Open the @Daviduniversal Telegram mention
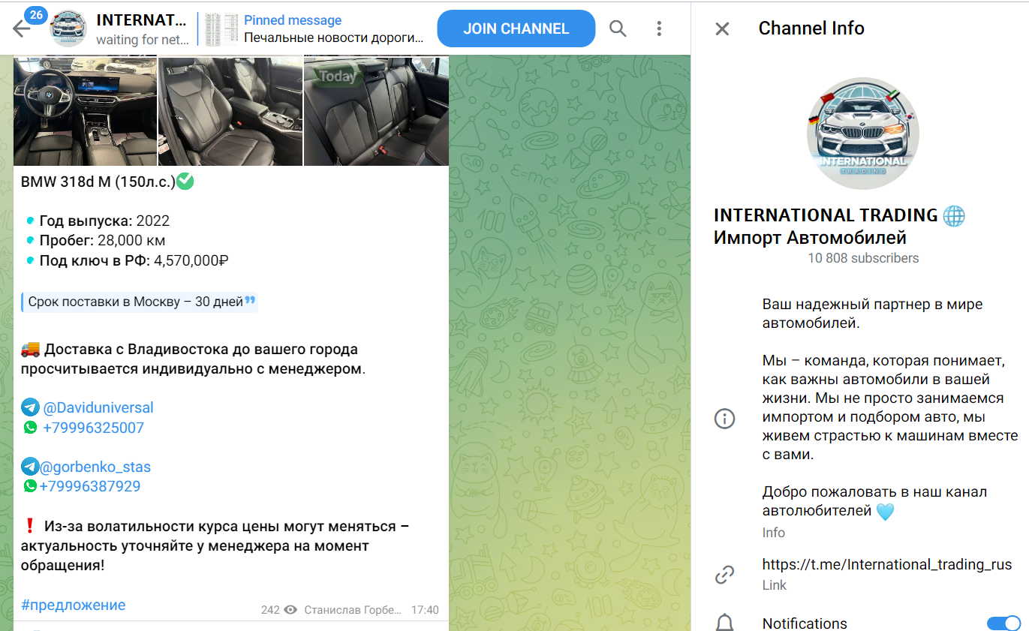This screenshot has width=1029, height=631. pos(98,408)
